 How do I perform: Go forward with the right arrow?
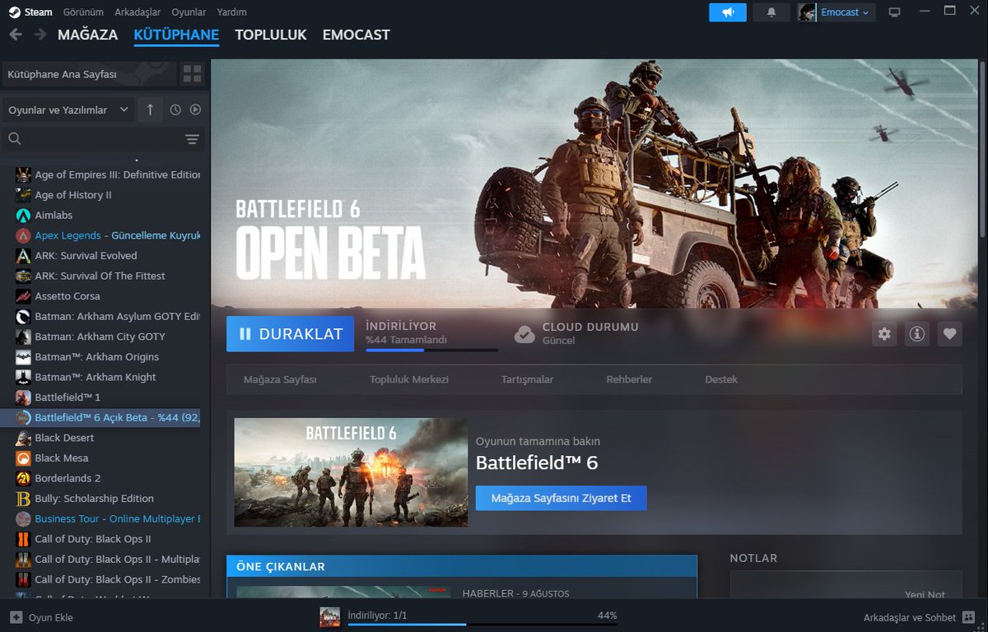coord(40,35)
